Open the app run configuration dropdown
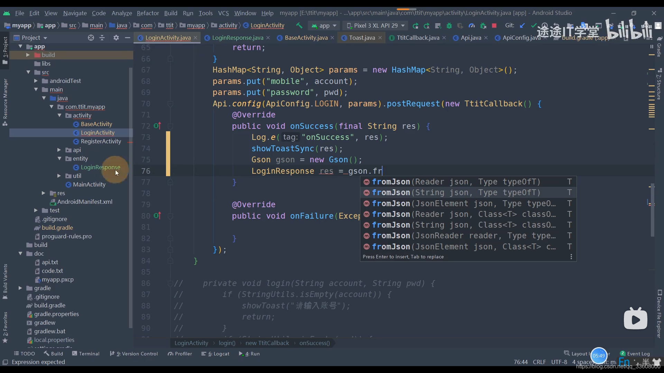 (x=324, y=26)
